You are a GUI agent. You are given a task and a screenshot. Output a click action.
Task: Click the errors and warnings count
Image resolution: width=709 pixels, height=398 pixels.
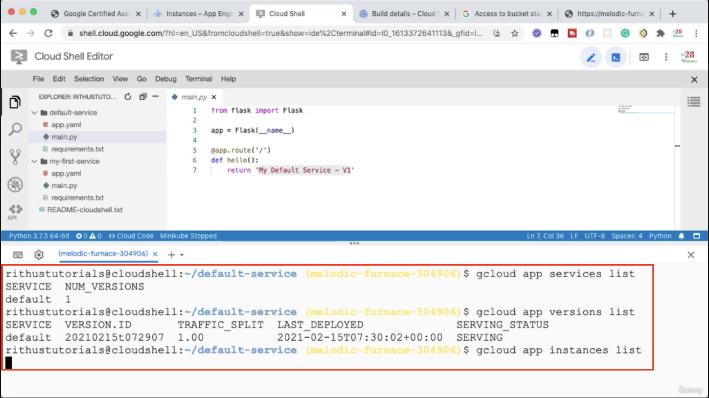(89, 236)
